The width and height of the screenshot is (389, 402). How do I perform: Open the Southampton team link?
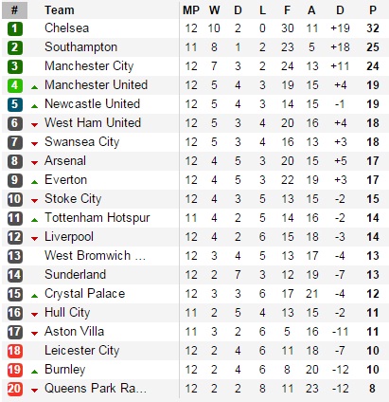(80, 47)
